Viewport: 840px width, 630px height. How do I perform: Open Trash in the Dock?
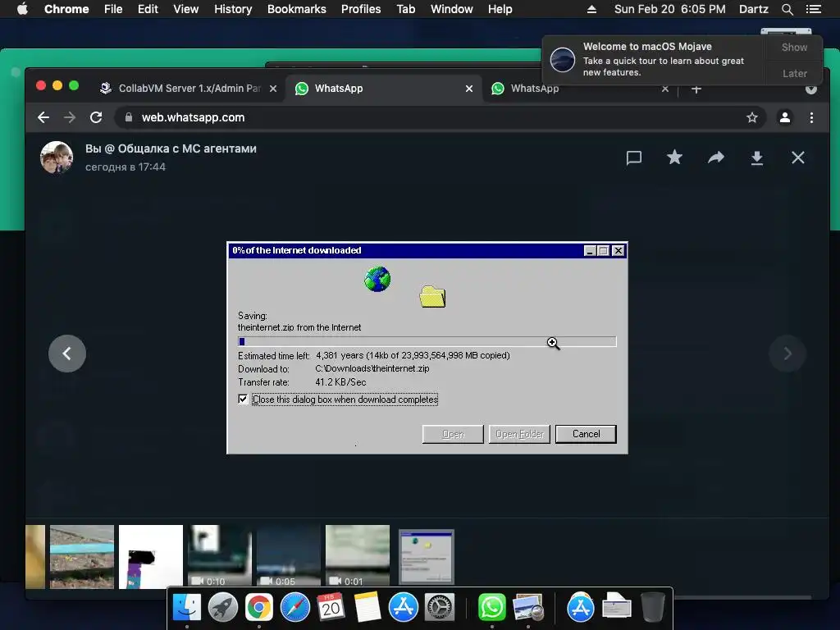coord(652,608)
